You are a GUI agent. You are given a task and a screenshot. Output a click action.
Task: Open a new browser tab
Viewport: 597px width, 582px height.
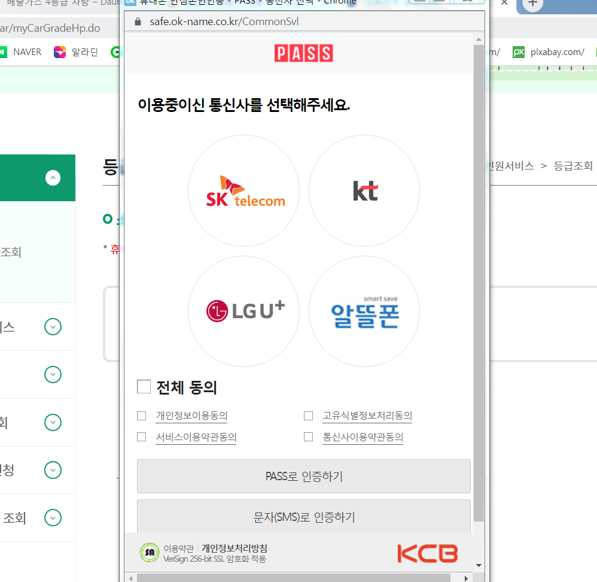coord(532,4)
